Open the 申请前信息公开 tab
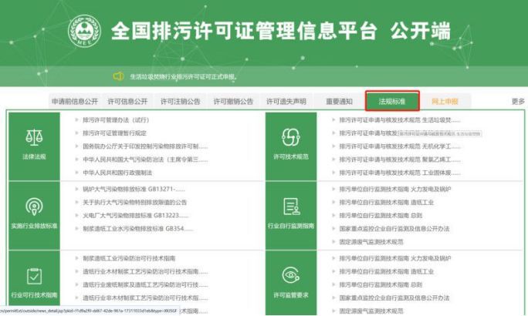 75,101
